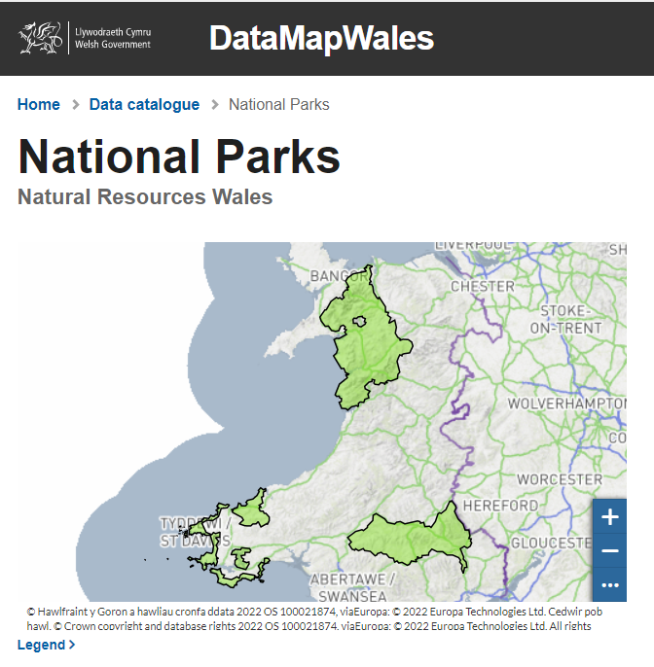The height and width of the screenshot is (667, 654).
Task: Go to the Home breadcrumb link
Action: click(x=38, y=104)
